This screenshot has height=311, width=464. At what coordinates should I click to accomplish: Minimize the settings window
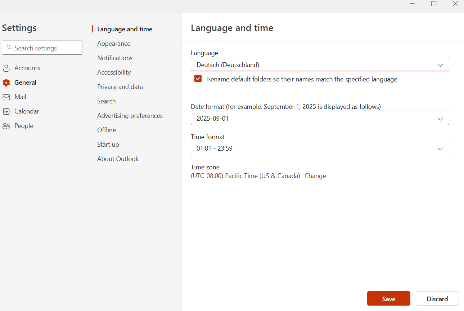pyautogui.click(x=412, y=4)
